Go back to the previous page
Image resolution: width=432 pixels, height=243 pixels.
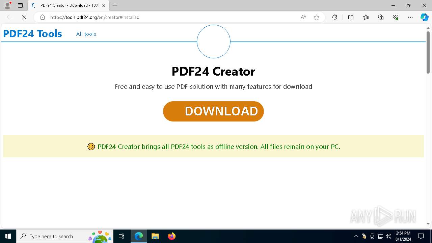pos(9,17)
